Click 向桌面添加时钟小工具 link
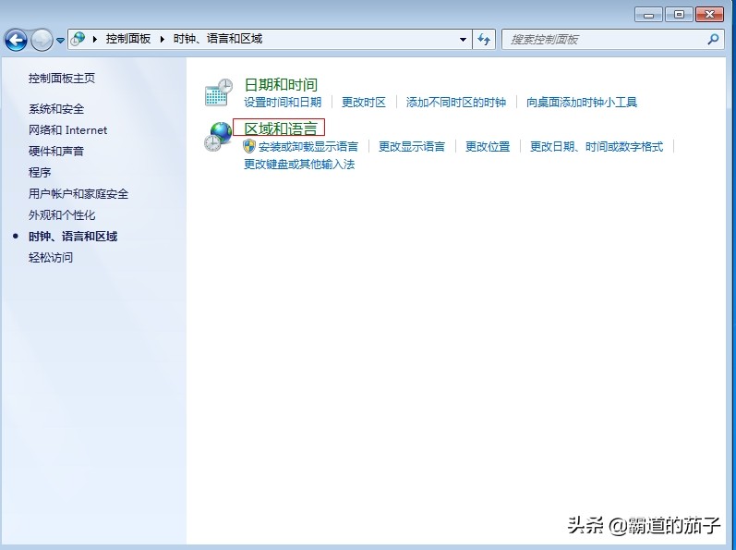 [x=582, y=103]
